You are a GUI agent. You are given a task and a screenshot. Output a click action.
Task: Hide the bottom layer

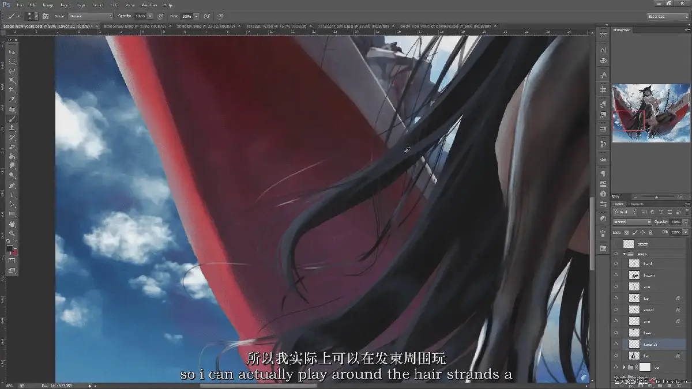(616, 275)
